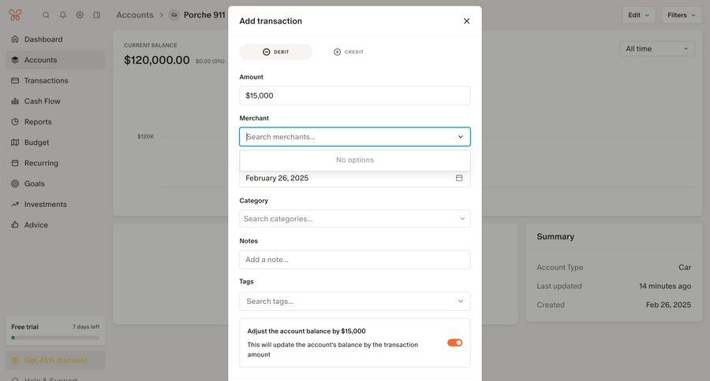
Task: Close the Add transaction dialog
Action: [x=466, y=20]
